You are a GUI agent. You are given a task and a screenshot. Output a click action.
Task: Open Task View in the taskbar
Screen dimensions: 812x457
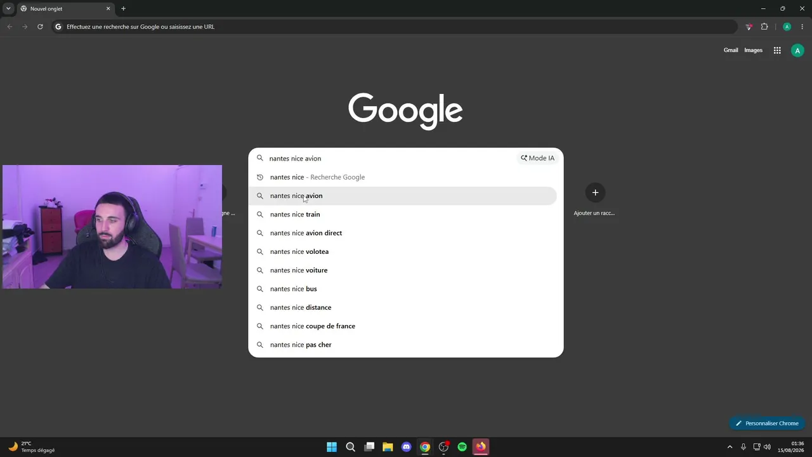pos(369,447)
